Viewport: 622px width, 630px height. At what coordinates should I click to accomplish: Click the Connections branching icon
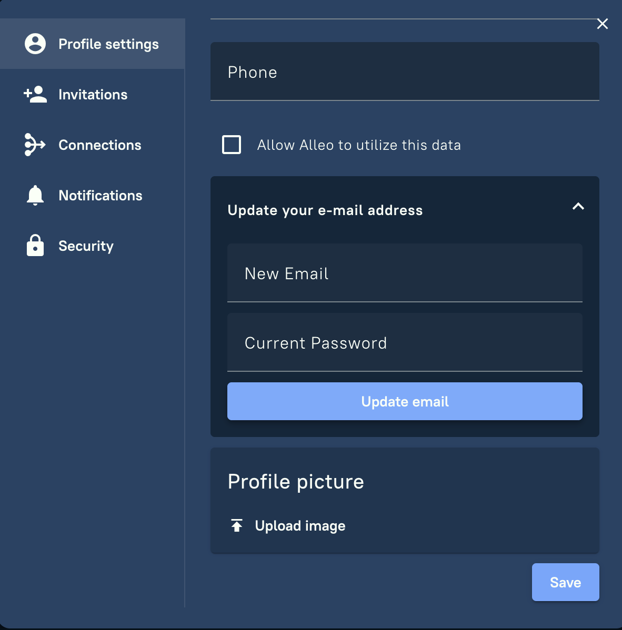point(34,145)
